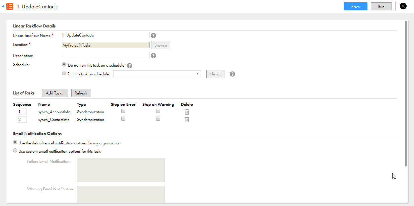Open Add Task dialog
Viewport: 414px width, 206px height.
pos(55,93)
